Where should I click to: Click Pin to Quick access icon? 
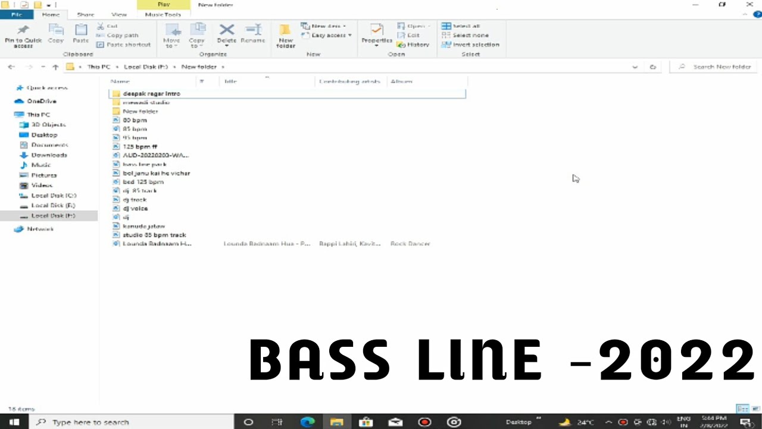tap(23, 30)
